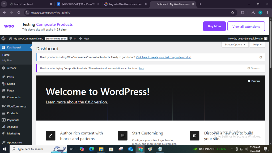The image size is (272, 153).
Task: Open the documentation 'here' link
Action: click(x=142, y=68)
